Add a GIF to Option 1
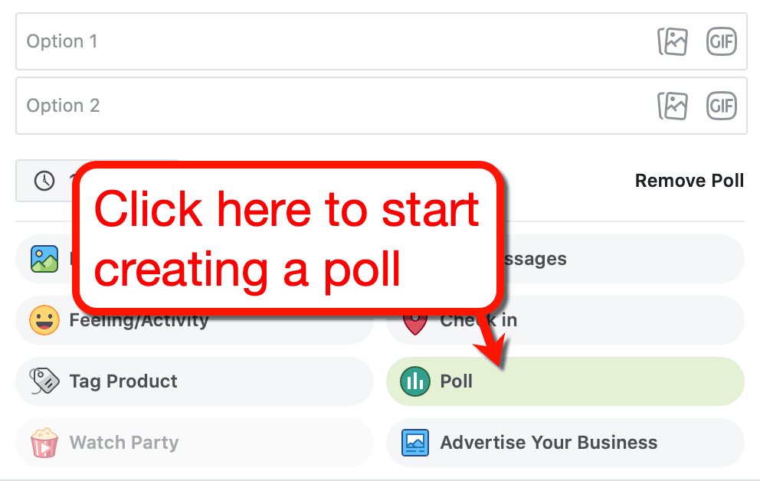The image size is (760, 481). pos(721,41)
